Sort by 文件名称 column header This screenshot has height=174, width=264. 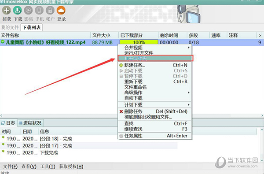coord(45,35)
